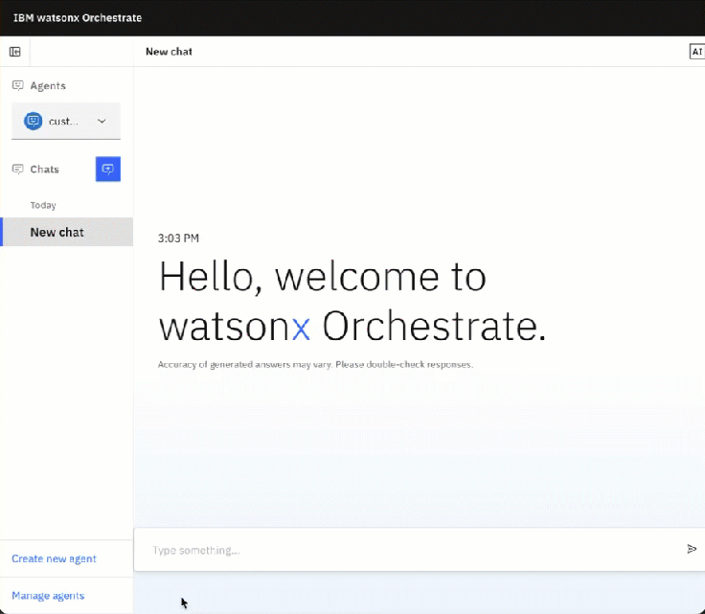Click the Agents section chat icon
The image size is (705, 614).
pos(17,85)
